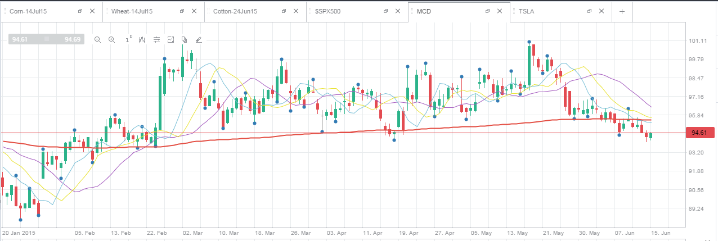Zoom out the chart with minus magnifier
The height and width of the screenshot is (241, 718).
click(97, 39)
